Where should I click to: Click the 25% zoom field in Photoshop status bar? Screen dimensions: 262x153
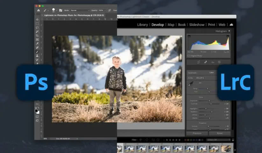[x=45, y=139]
